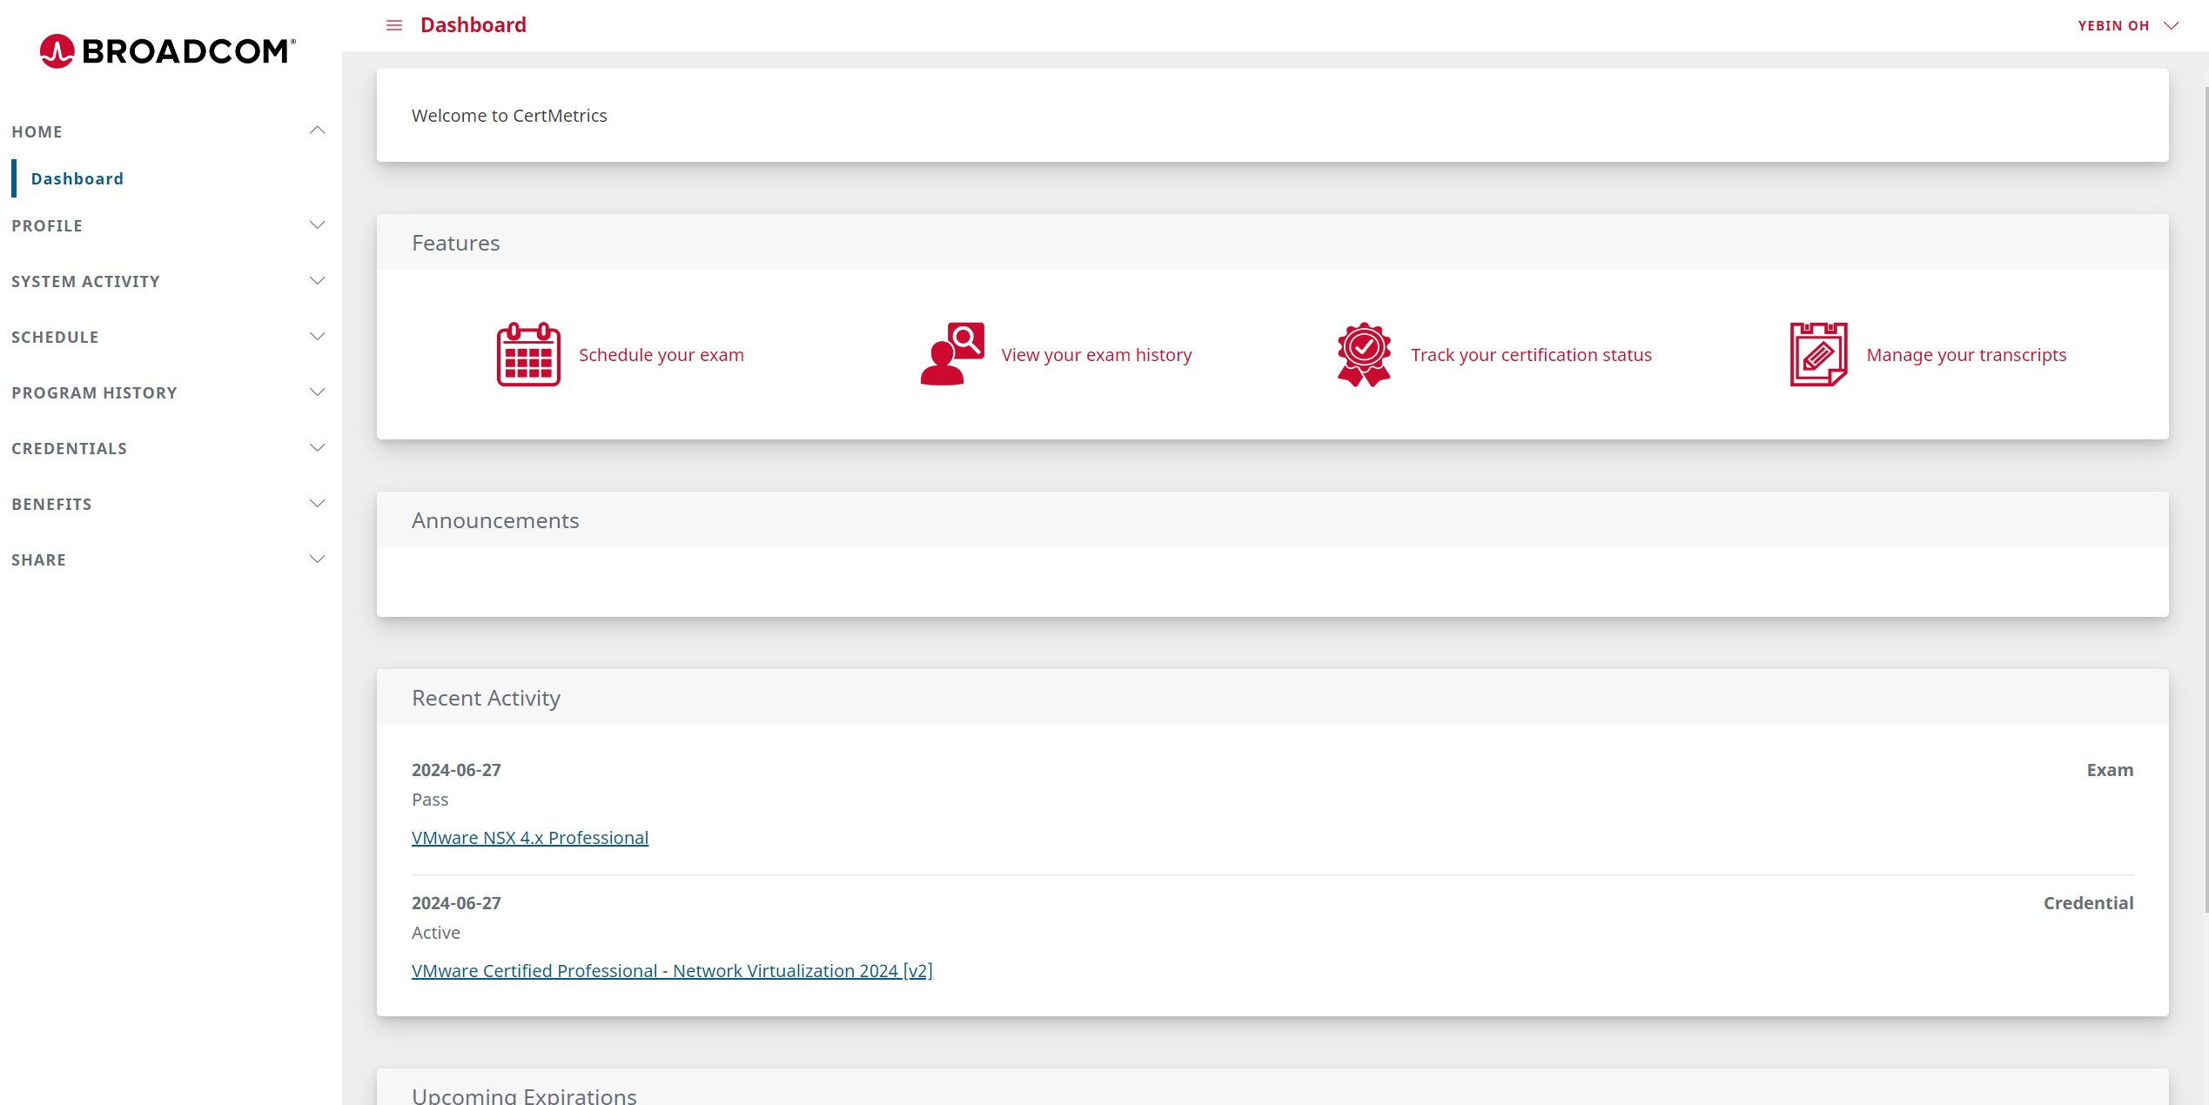Click the calendar Schedule exam icon
Viewport: 2209px width, 1105px height.
[x=528, y=354]
